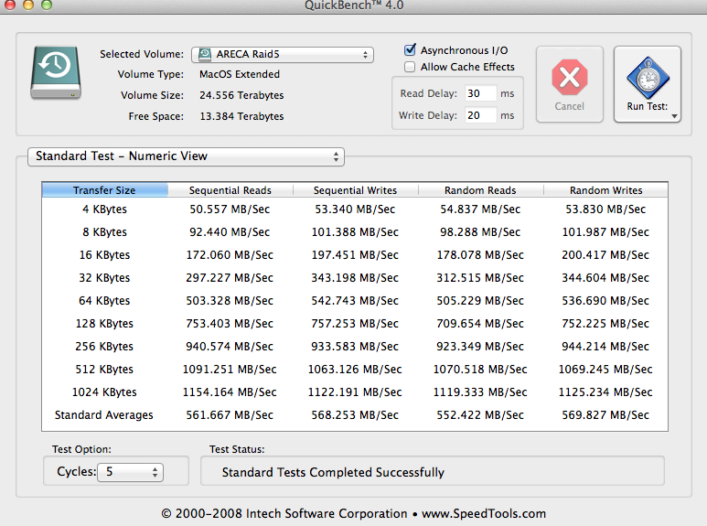Click the www.SpeedTools.com text in footer

tap(484, 514)
